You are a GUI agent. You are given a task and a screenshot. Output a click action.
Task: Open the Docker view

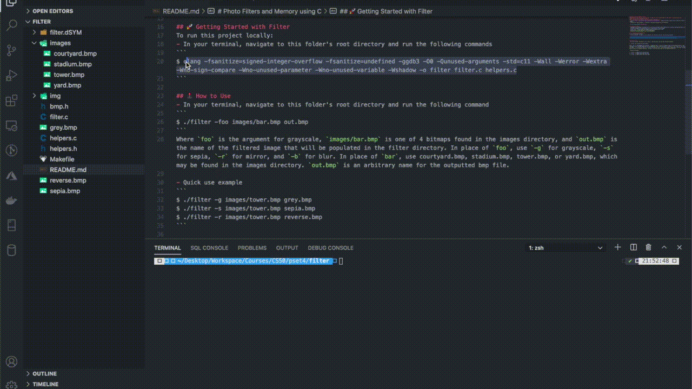[11, 200]
